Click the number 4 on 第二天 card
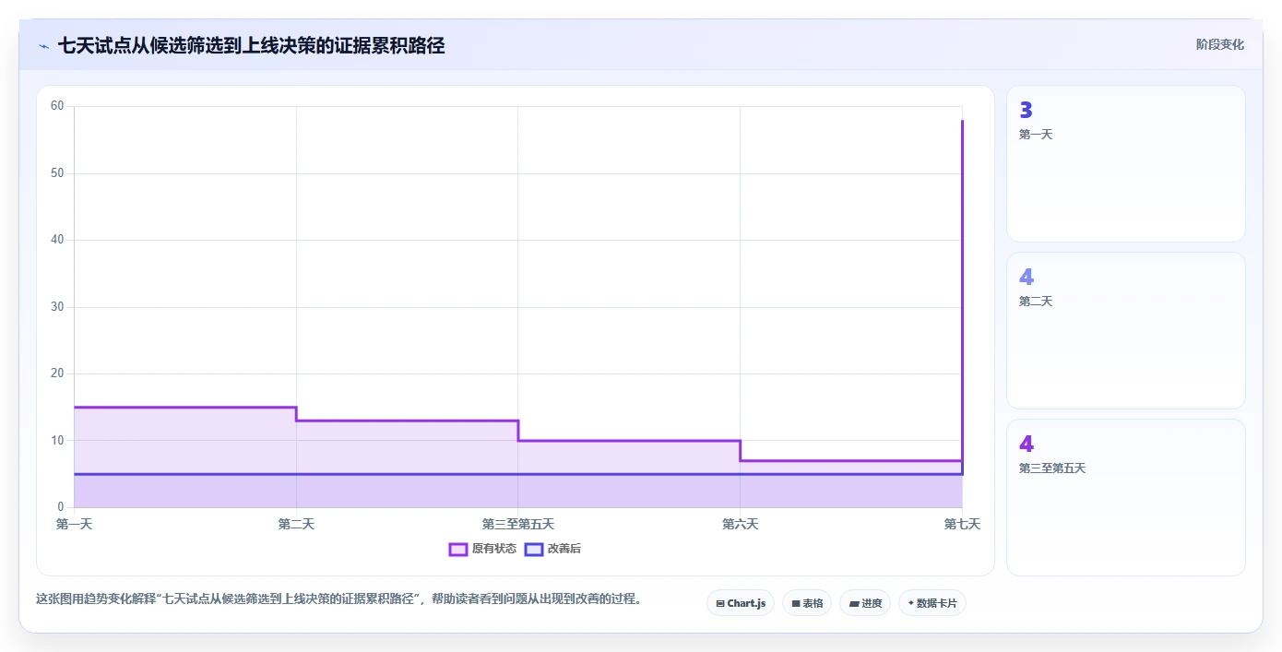 (1027, 278)
